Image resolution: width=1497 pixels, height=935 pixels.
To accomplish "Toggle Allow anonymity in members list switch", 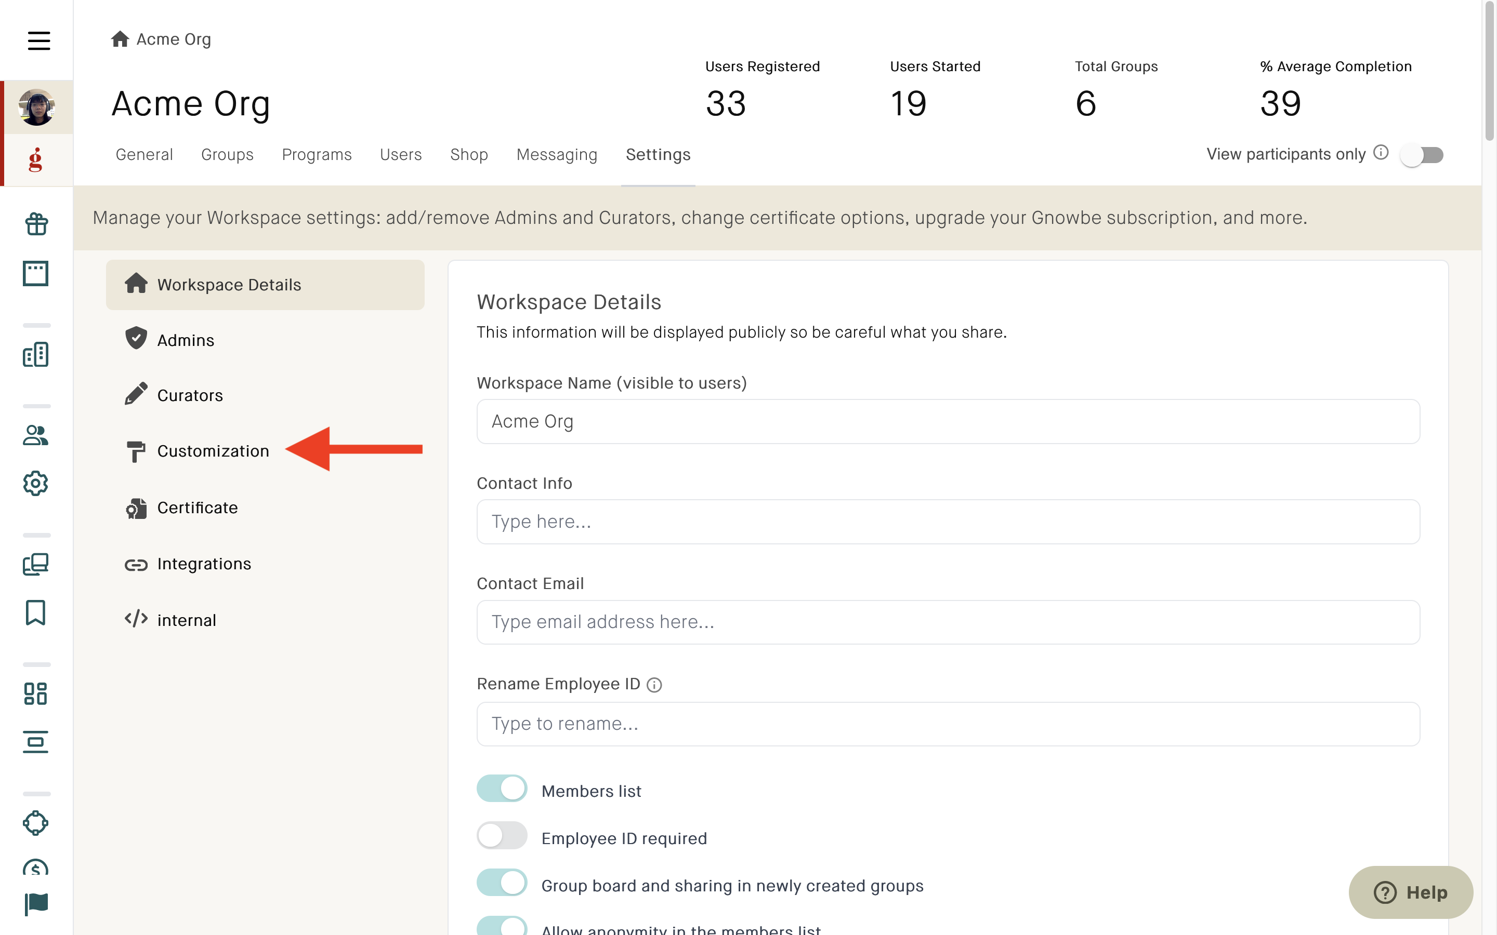I will point(502,926).
